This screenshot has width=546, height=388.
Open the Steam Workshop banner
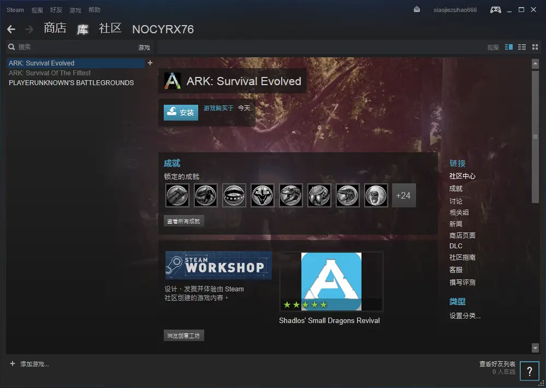pos(218,265)
